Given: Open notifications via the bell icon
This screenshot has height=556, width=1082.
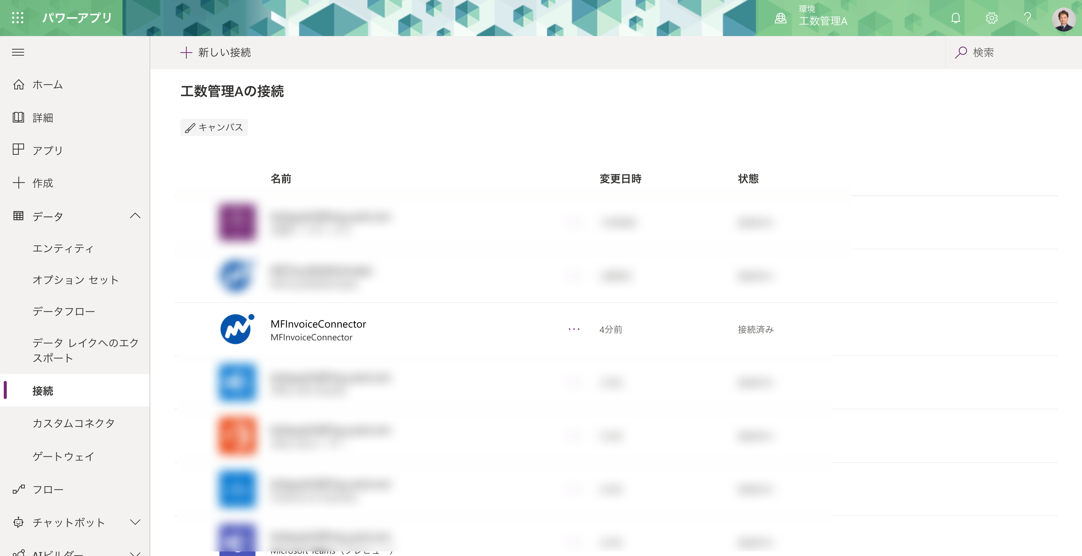Looking at the screenshot, I should (x=955, y=18).
